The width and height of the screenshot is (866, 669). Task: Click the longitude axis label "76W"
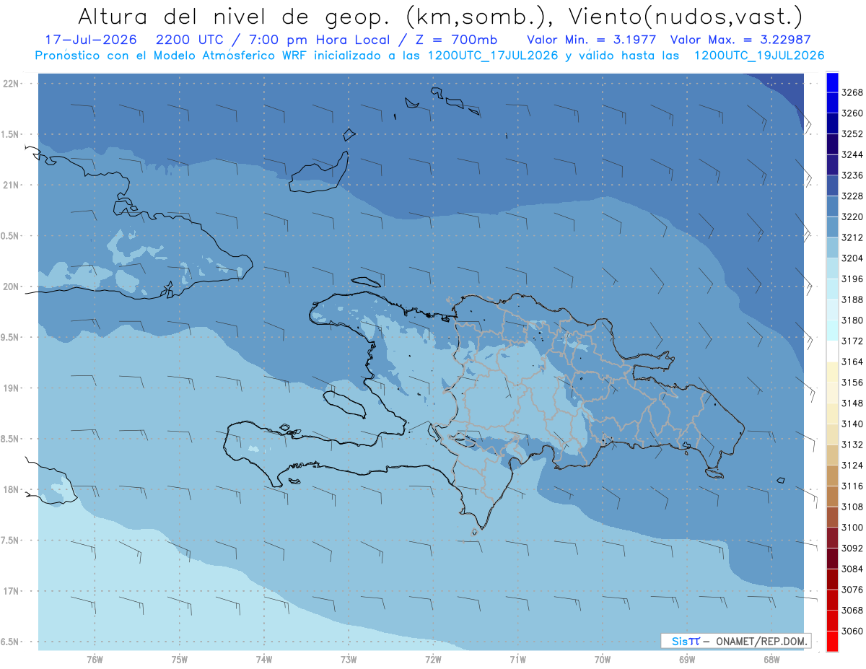[95, 659]
